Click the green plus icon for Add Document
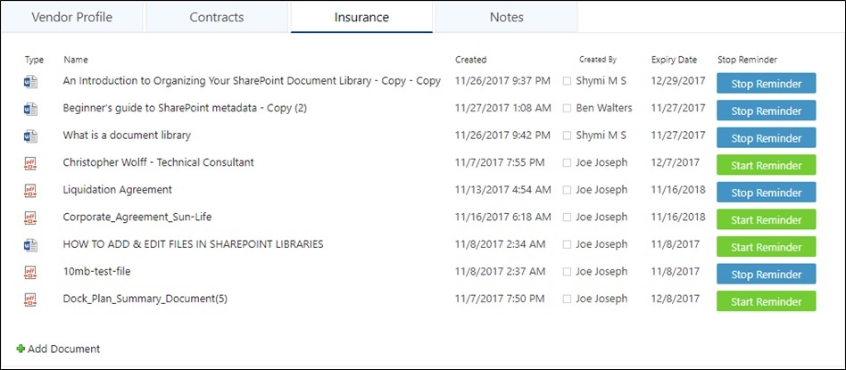This screenshot has width=846, height=370. click(x=21, y=349)
